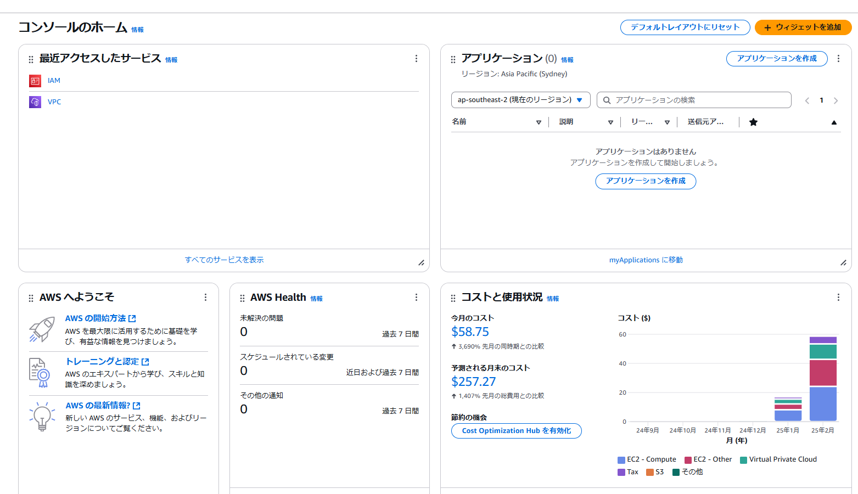Viewport: 858px width, 494px height.
Task: Click スケジュールされている変更 label
Action: [x=287, y=357]
